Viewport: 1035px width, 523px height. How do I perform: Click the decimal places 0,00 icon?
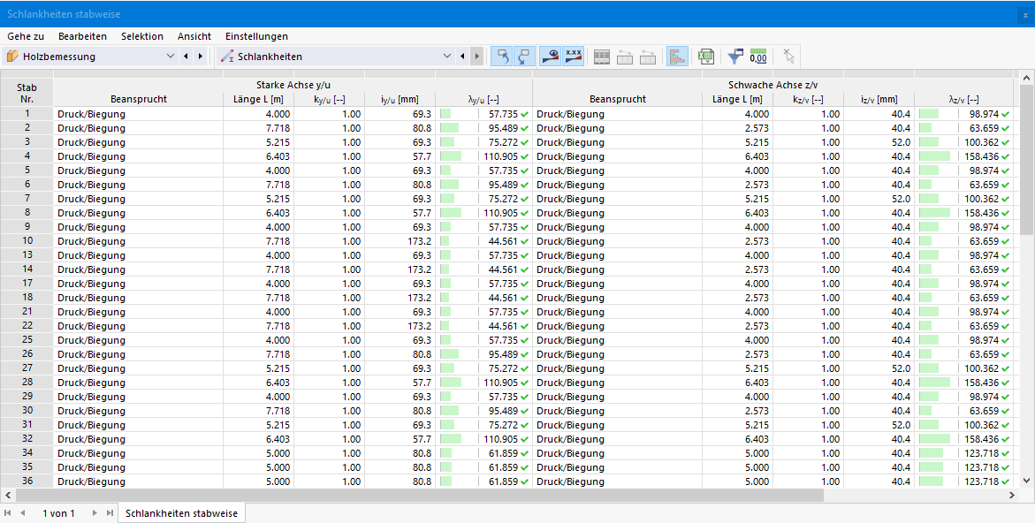(x=758, y=57)
